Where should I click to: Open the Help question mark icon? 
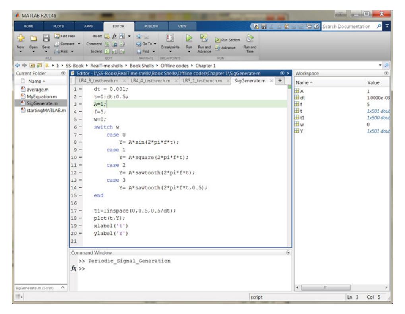click(316, 26)
